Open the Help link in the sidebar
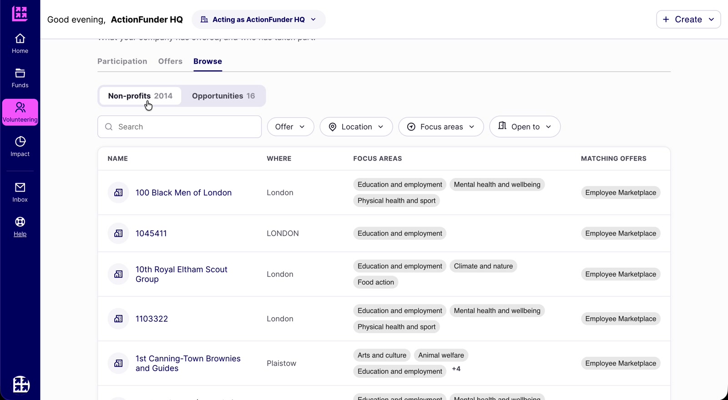 tap(20, 227)
